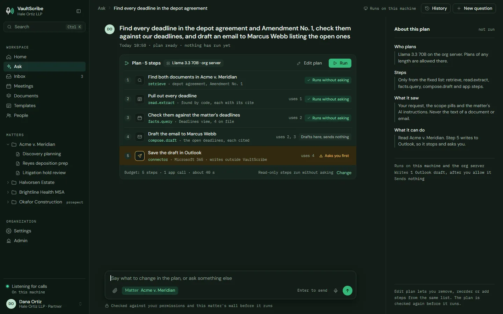Select Draft the email to Marcus Webb step
Screen dimensions: 503x314
[238, 137]
